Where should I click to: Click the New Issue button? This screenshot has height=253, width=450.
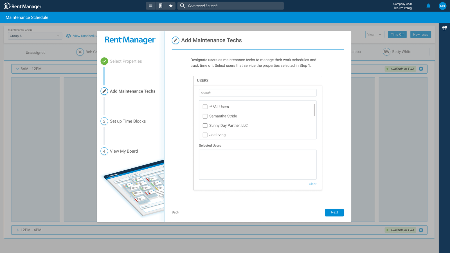pyautogui.click(x=421, y=35)
